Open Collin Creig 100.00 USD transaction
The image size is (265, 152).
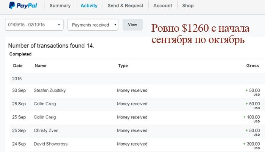(x=137, y=118)
